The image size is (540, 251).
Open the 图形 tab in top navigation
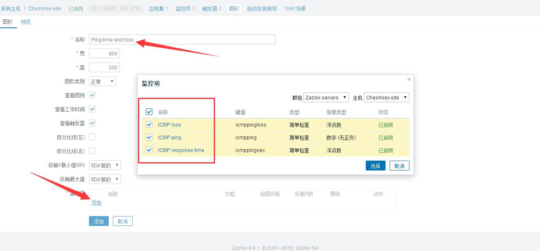point(234,9)
